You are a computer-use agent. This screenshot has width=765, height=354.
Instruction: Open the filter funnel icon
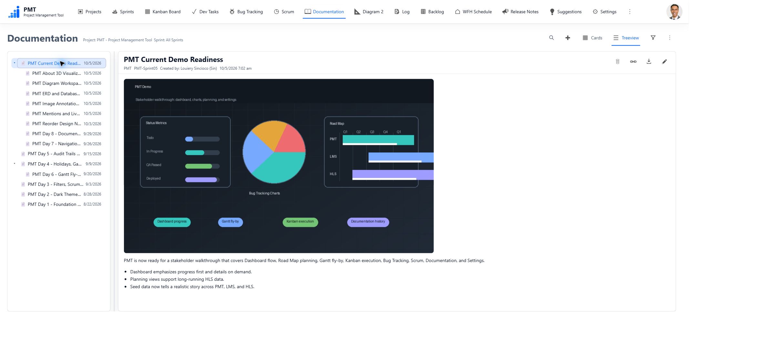(x=653, y=38)
